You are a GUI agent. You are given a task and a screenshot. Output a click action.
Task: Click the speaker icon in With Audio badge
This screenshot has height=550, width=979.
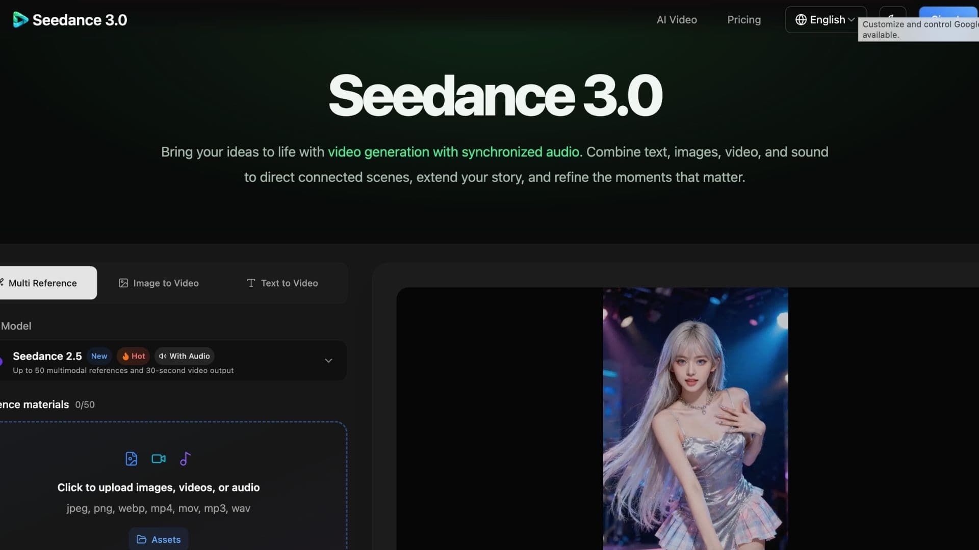coord(163,356)
